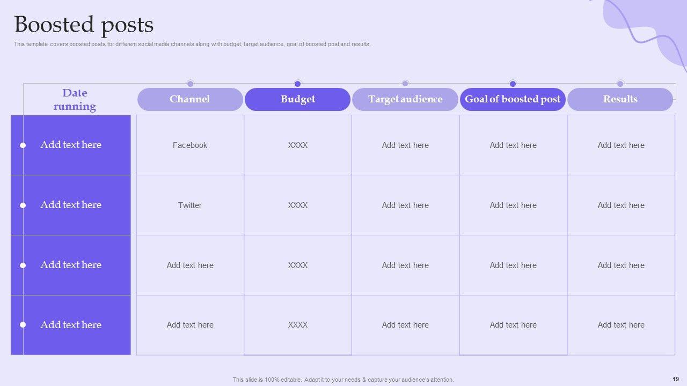The width and height of the screenshot is (687, 386).
Task: Click the timeline dot above Budget
Action: coord(298,84)
